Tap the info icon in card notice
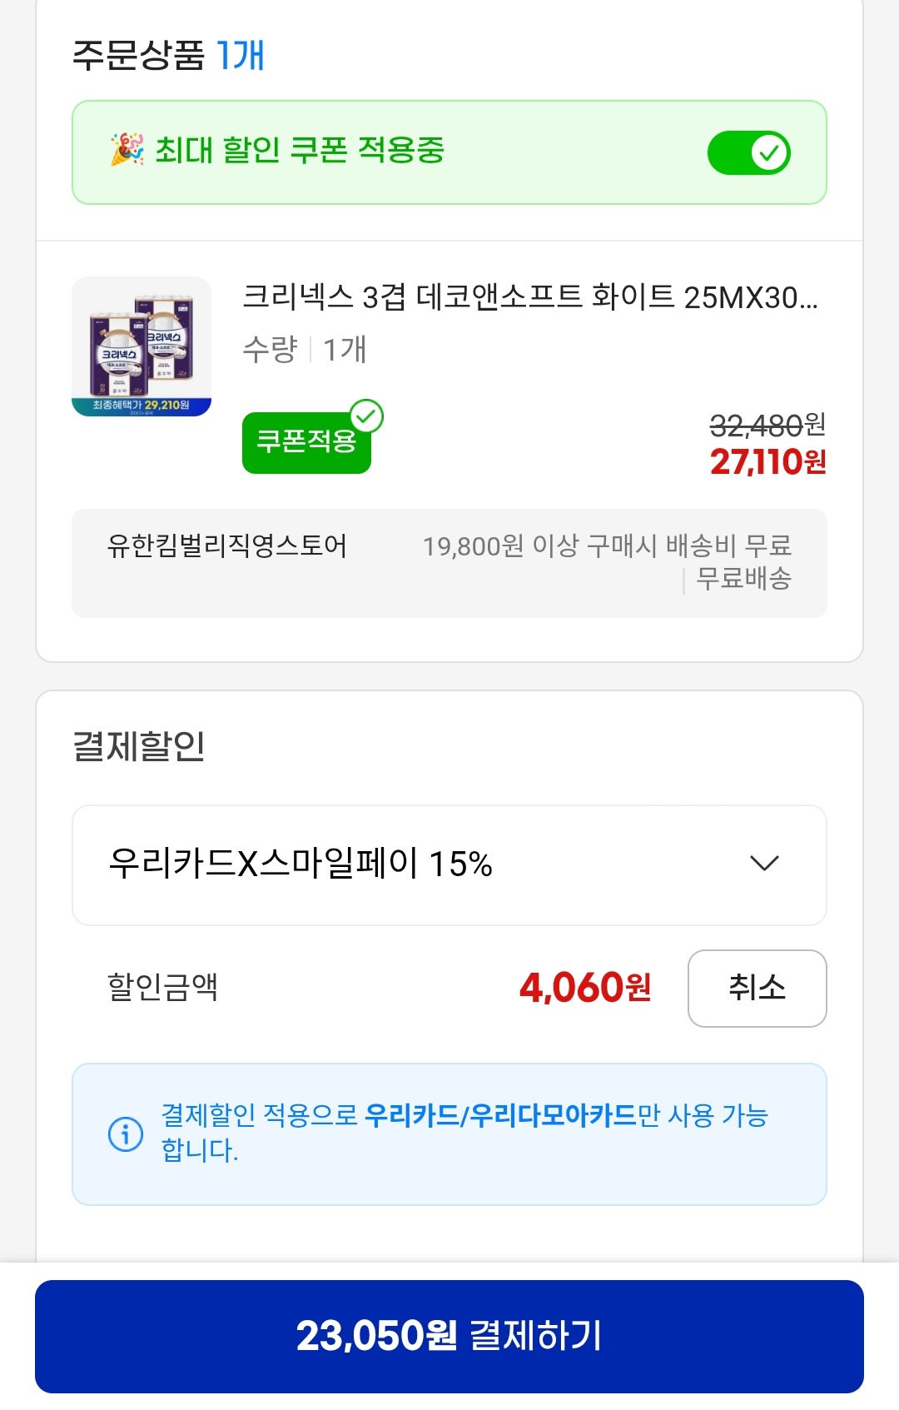 [x=126, y=1134]
